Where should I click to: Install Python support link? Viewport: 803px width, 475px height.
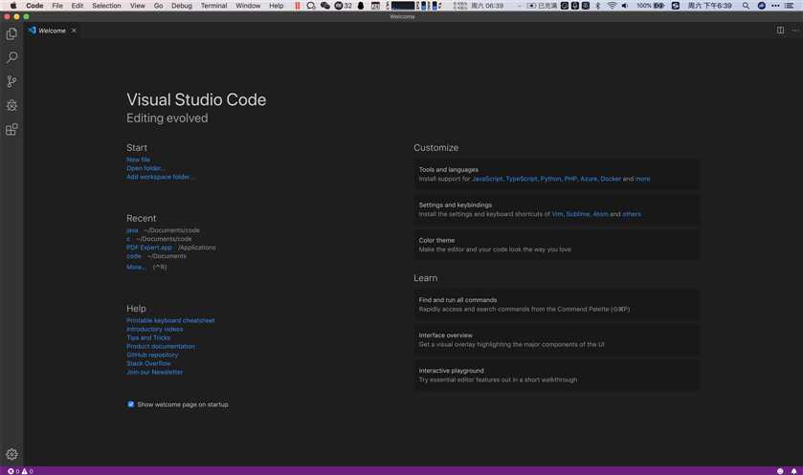click(550, 179)
